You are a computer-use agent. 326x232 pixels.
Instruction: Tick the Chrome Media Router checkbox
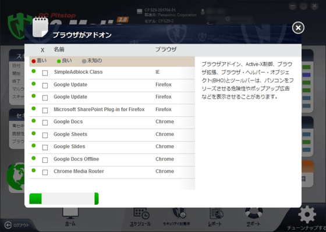[45, 172]
